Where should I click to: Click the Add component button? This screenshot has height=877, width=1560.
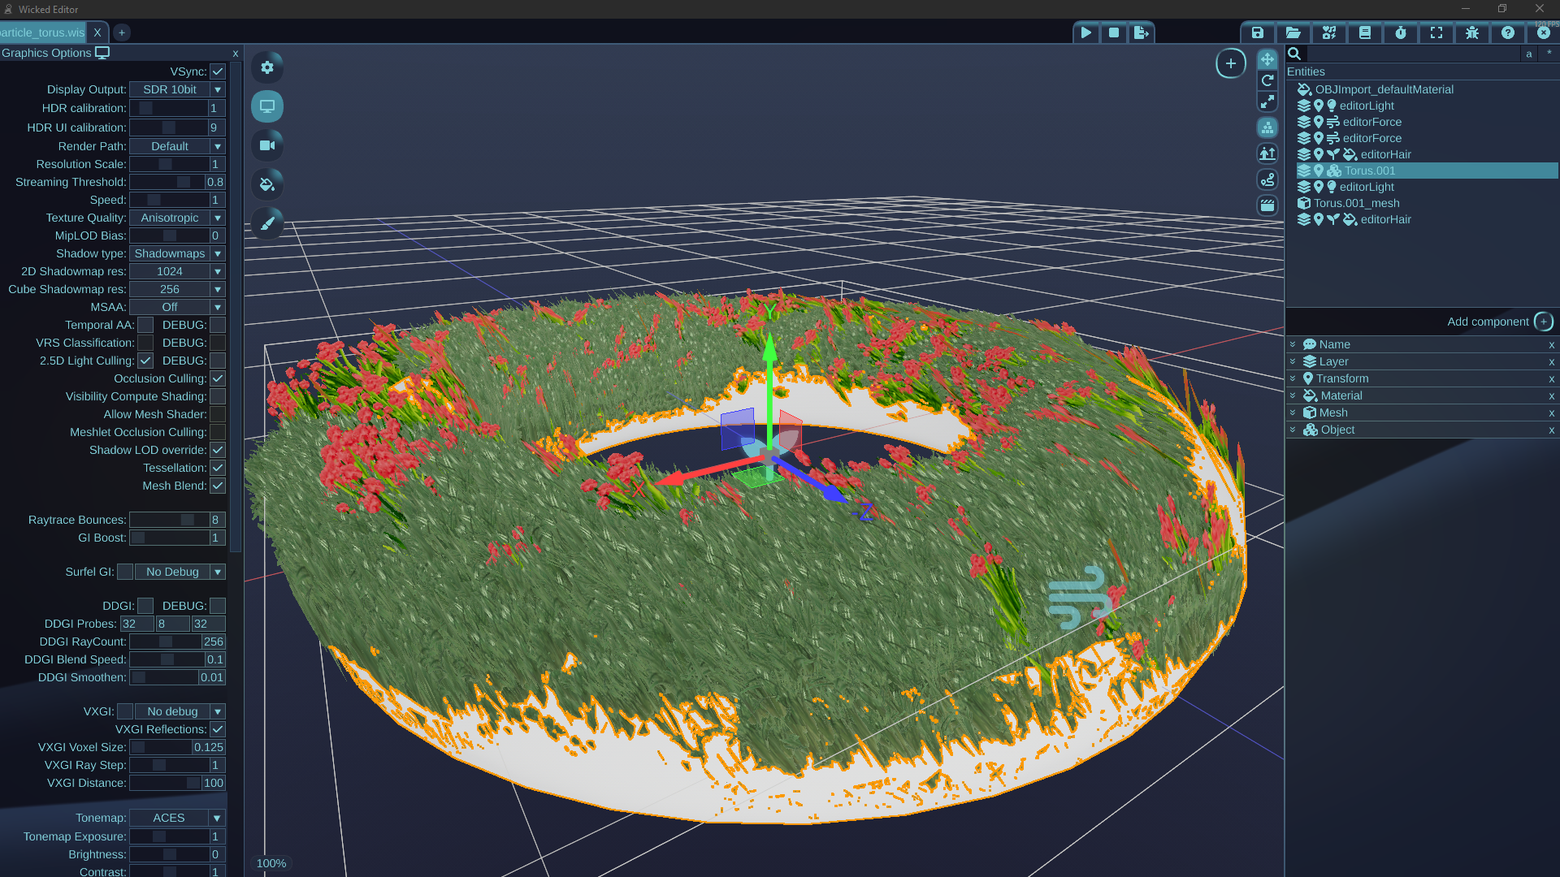[x=1543, y=322]
